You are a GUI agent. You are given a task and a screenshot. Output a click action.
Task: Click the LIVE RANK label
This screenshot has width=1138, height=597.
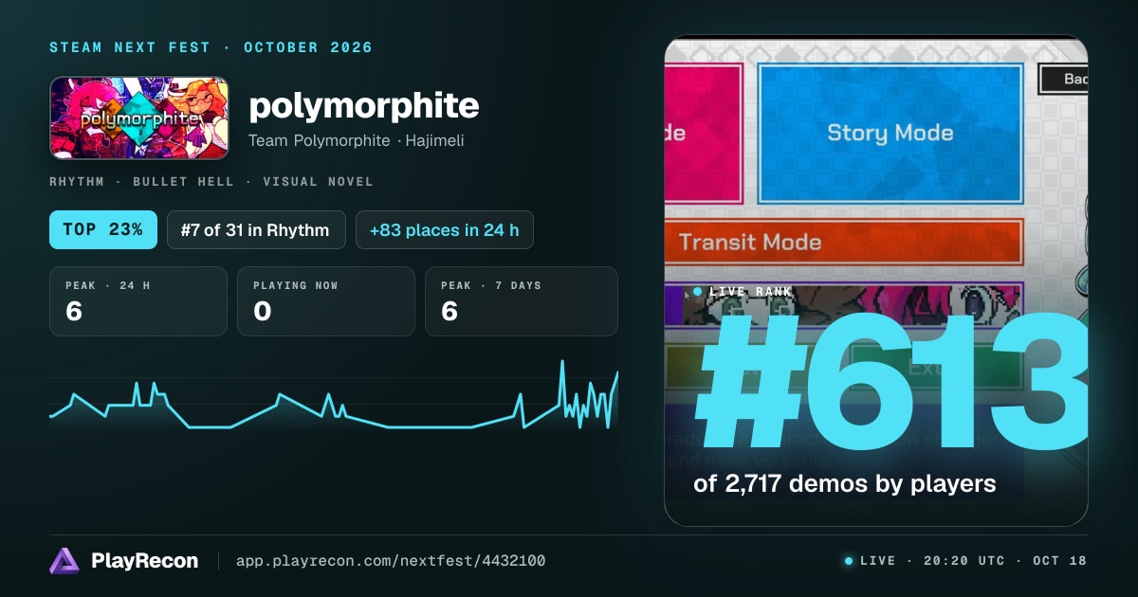(x=750, y=292)
